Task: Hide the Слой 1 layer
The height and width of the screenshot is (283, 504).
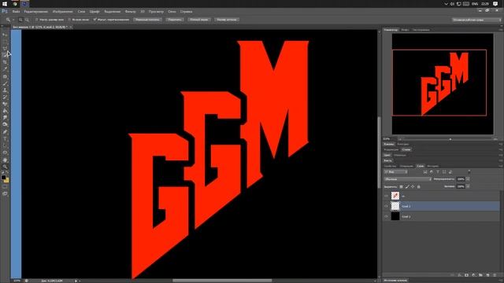Action: tap(386, 217)
